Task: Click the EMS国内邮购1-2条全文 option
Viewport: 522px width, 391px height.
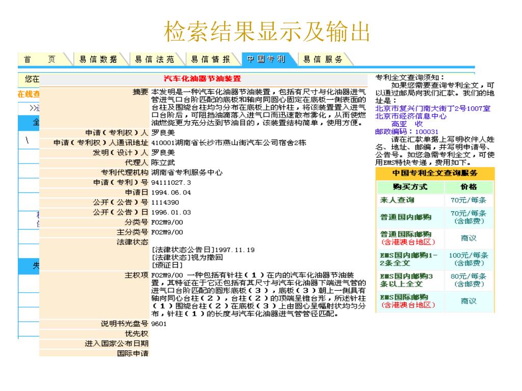Action: pos(409,259)
